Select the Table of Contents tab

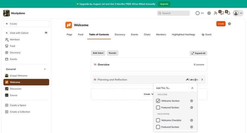point(99,34)
